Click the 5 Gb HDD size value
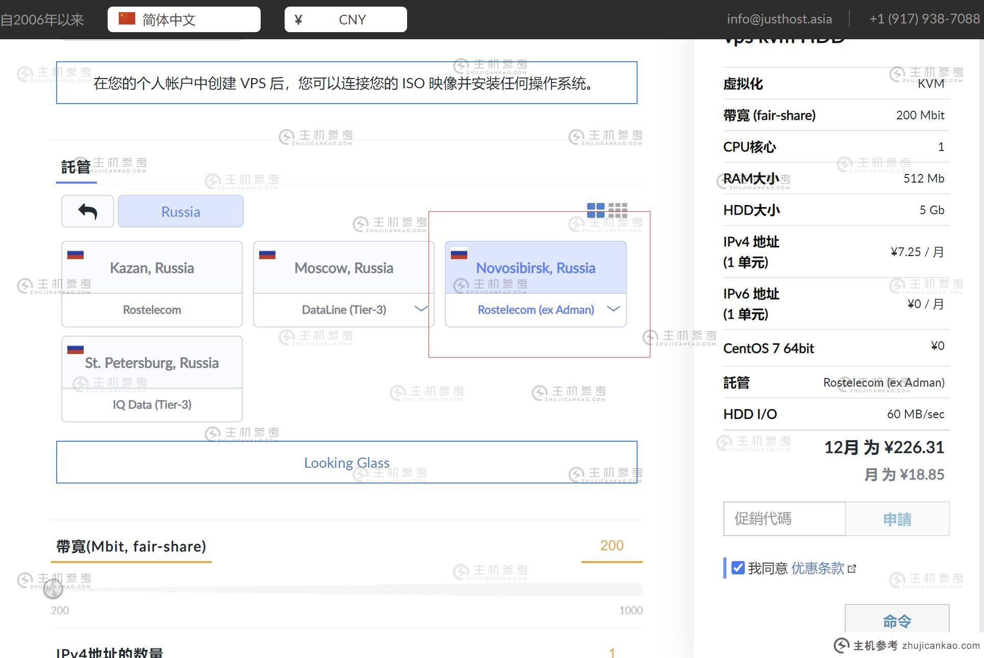Image resolution: width=984 pixels, height=658 pixels. 932,210
